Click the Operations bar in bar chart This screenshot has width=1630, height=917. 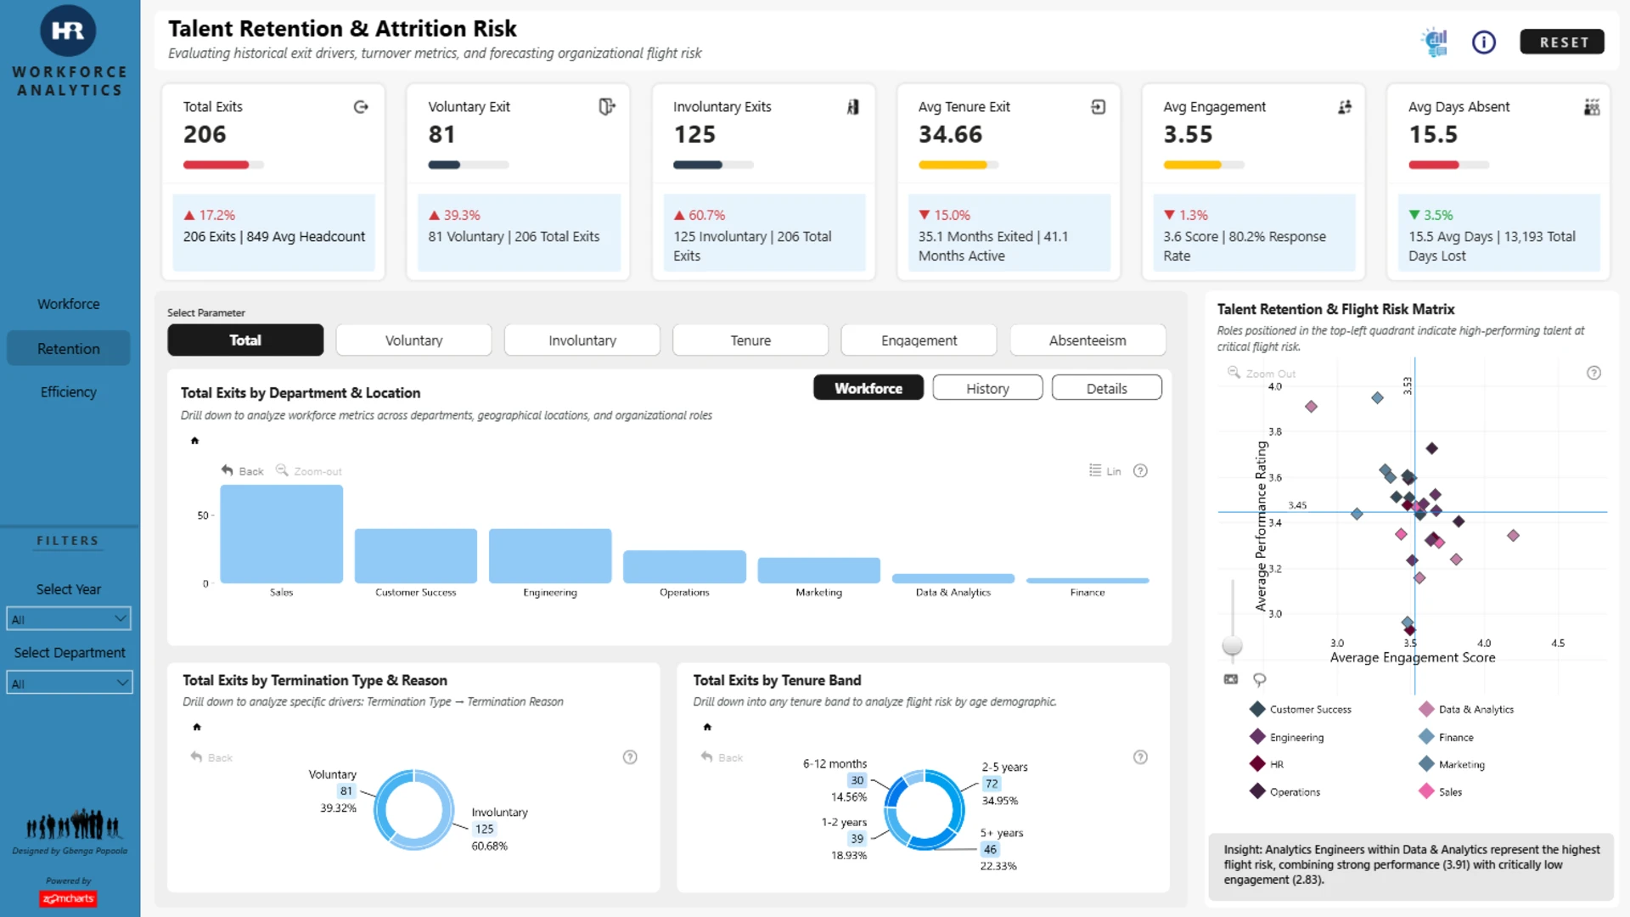(x=684, y=567)
